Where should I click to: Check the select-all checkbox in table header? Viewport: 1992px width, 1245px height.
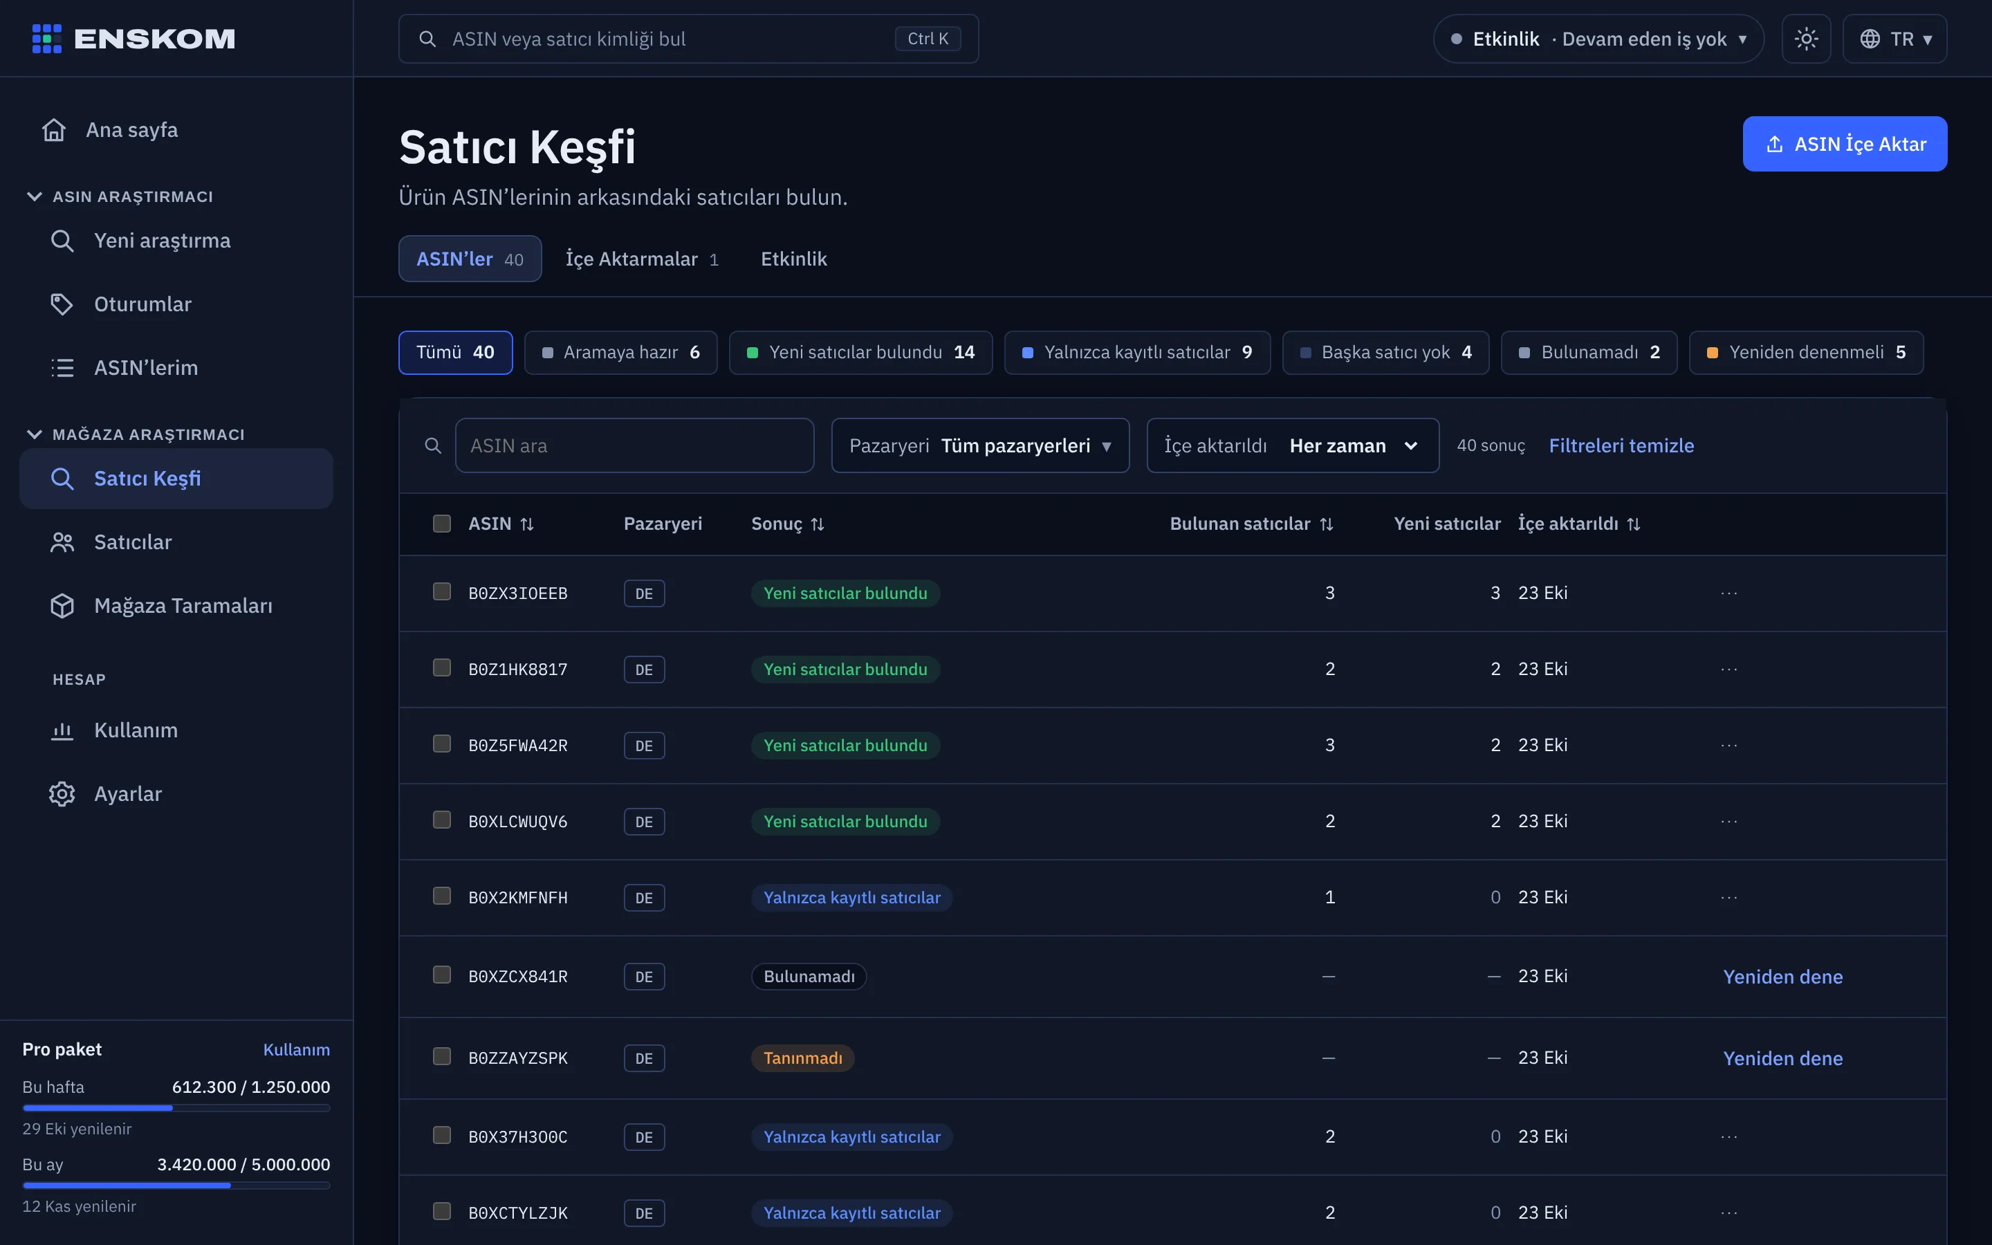[x=442, y=524]
